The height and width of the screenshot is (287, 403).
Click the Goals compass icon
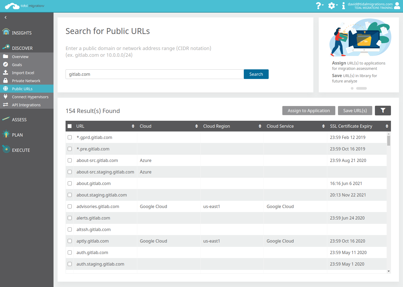click(x=5, y=65)
